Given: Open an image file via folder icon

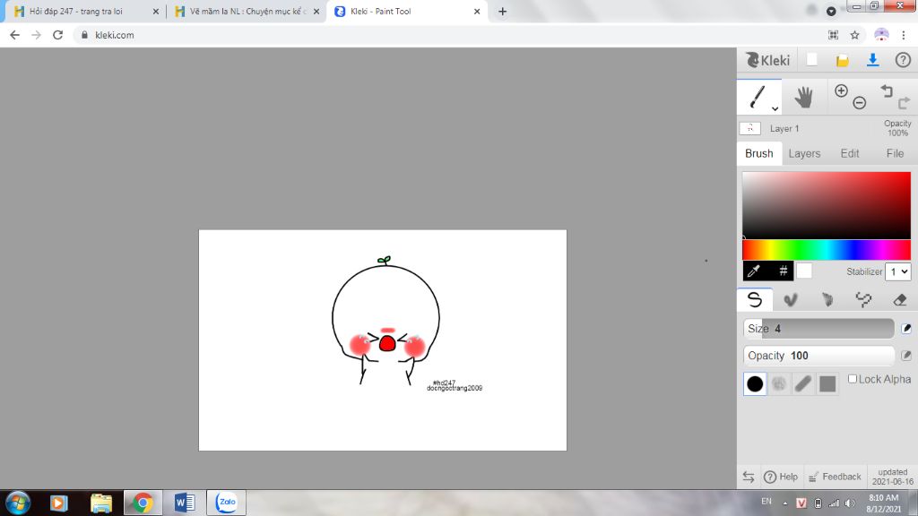Looking at the screenshot, I should click(x=842, y=60).
